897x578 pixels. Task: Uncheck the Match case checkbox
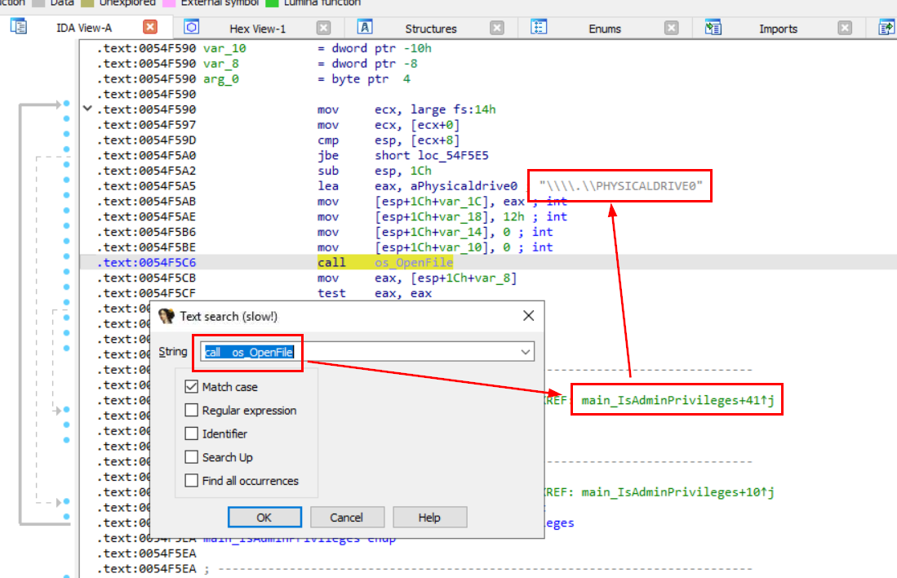tap(192, 387)
